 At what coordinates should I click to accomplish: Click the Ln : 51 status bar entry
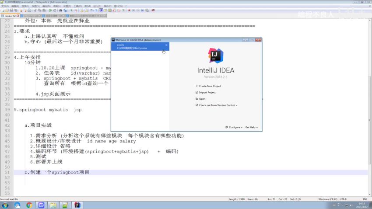(x=272, y=199)
